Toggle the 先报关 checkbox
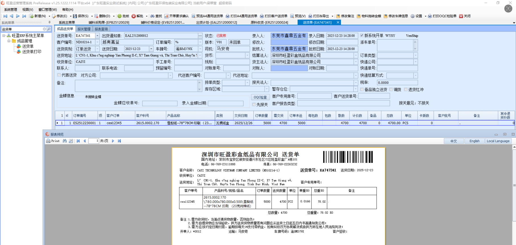Viewport: 516px width, 245px height. pyautogui.click(x=254, y=105)
